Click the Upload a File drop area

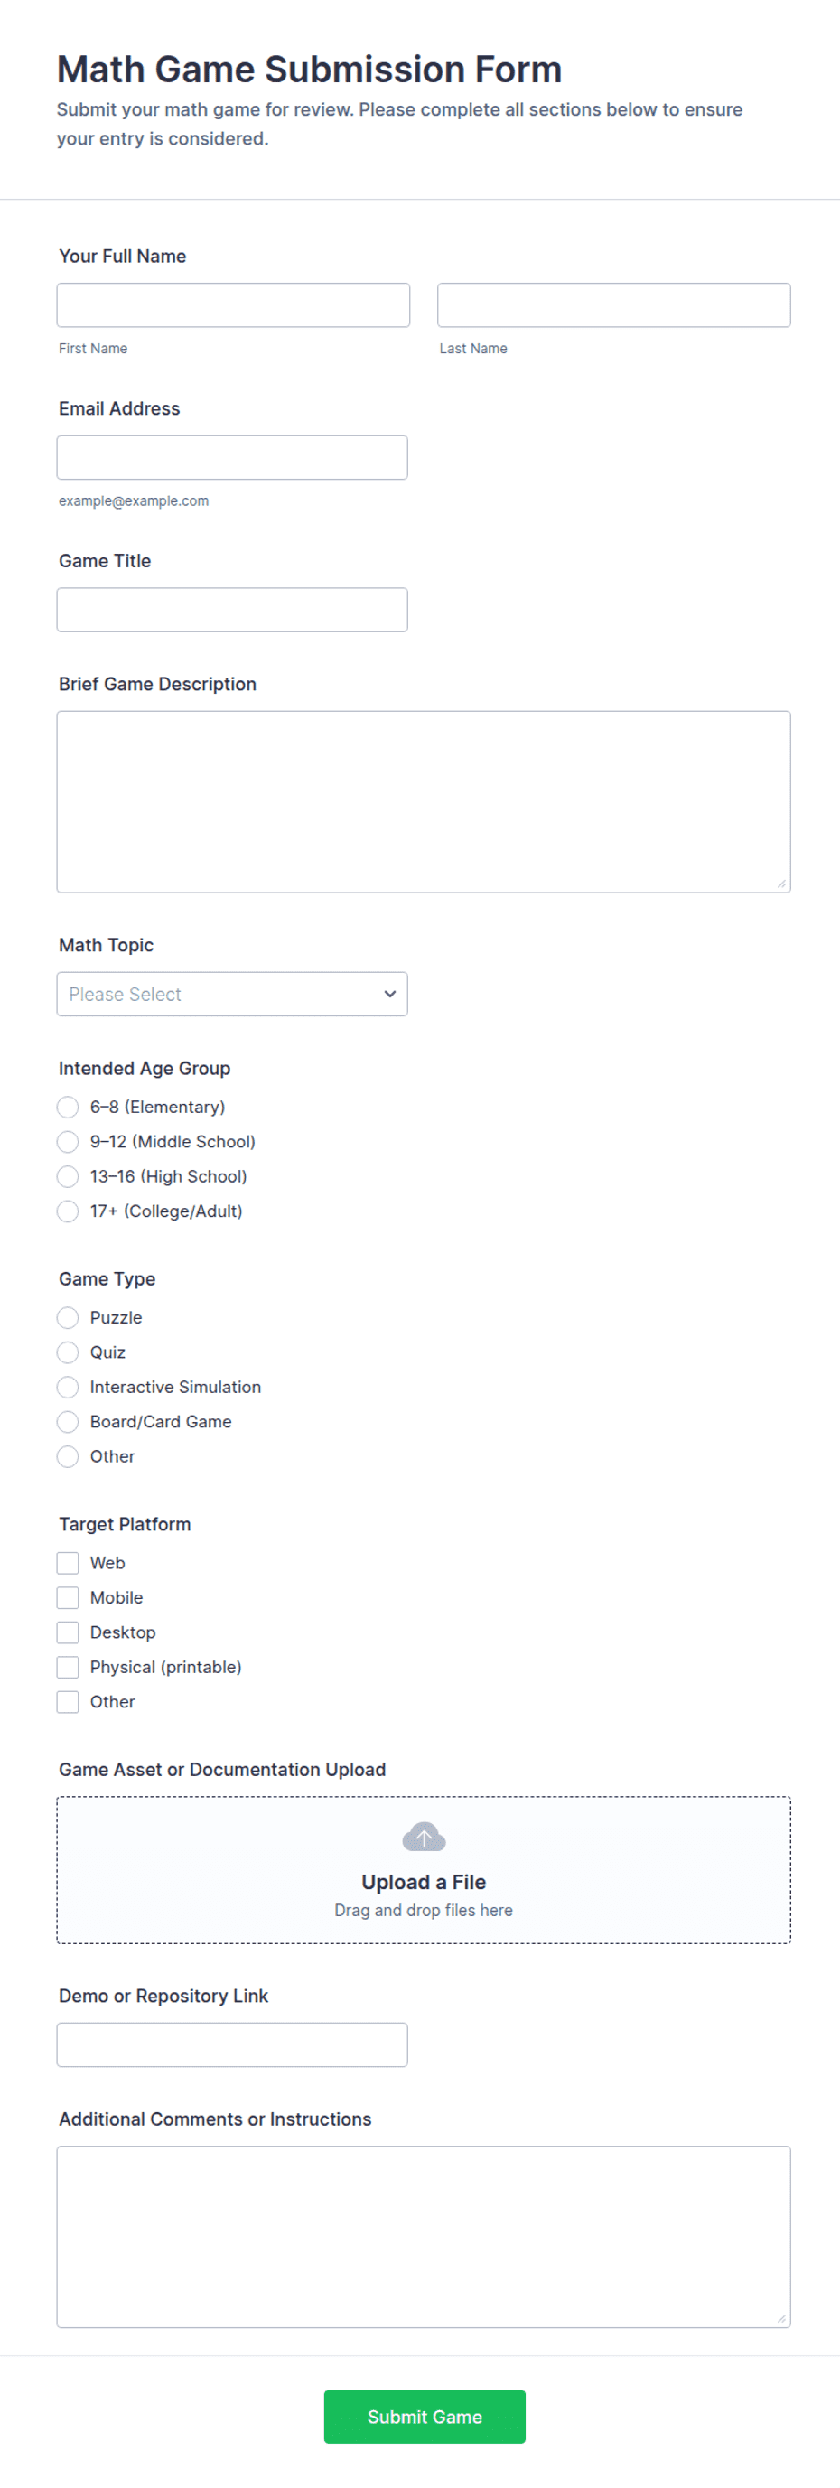pos(424,1870)
